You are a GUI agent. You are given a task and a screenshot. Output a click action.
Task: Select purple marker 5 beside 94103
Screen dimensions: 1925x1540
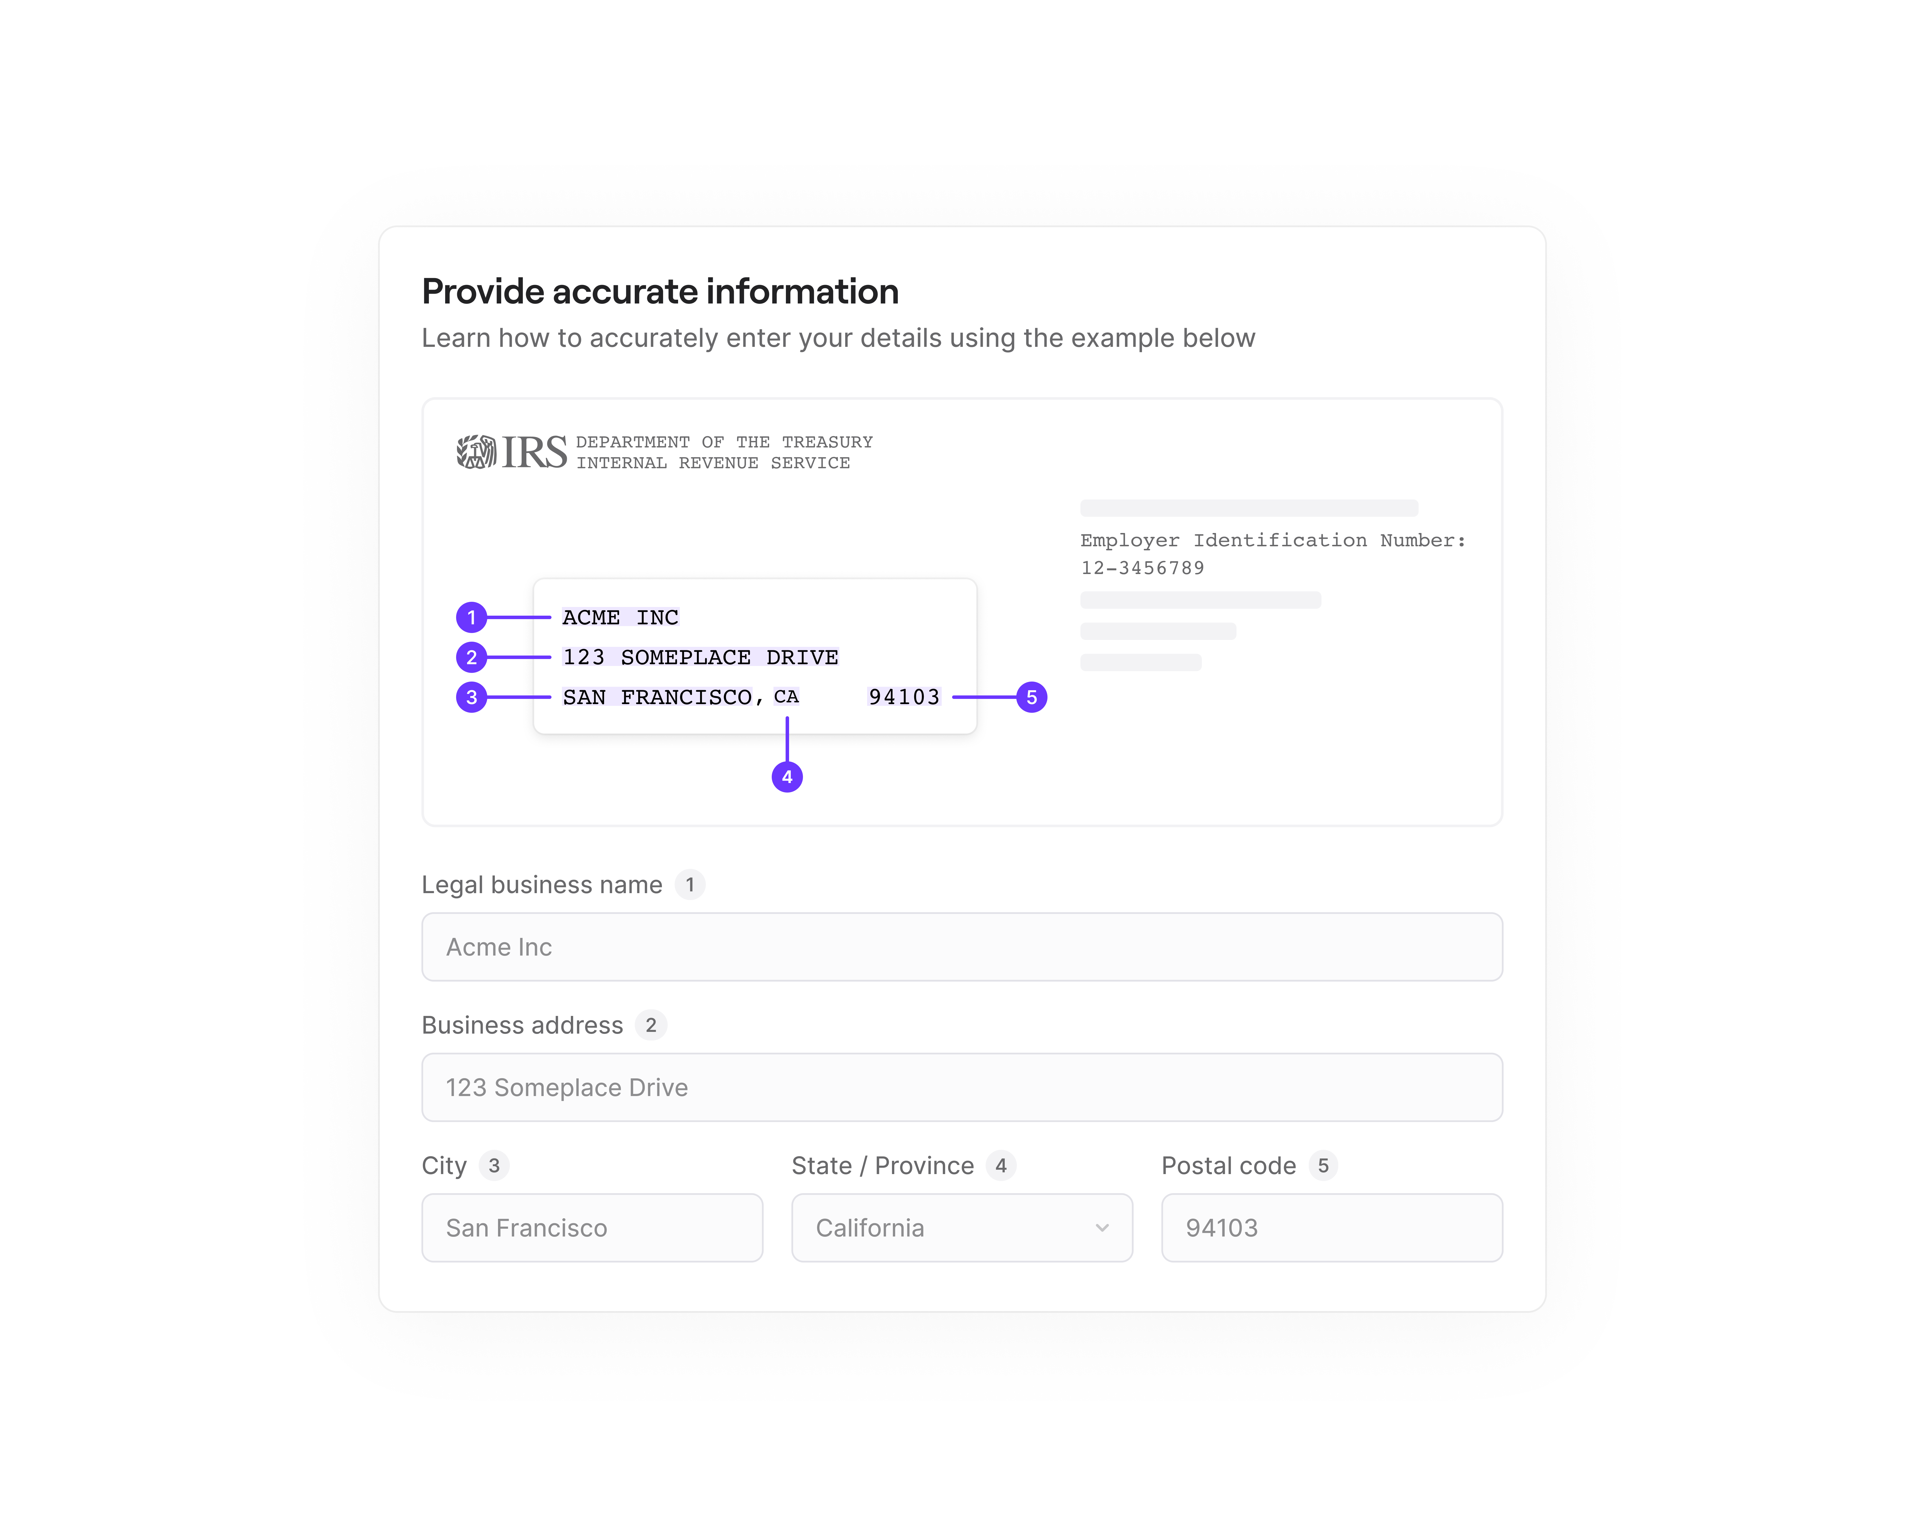click(1032, 697)
